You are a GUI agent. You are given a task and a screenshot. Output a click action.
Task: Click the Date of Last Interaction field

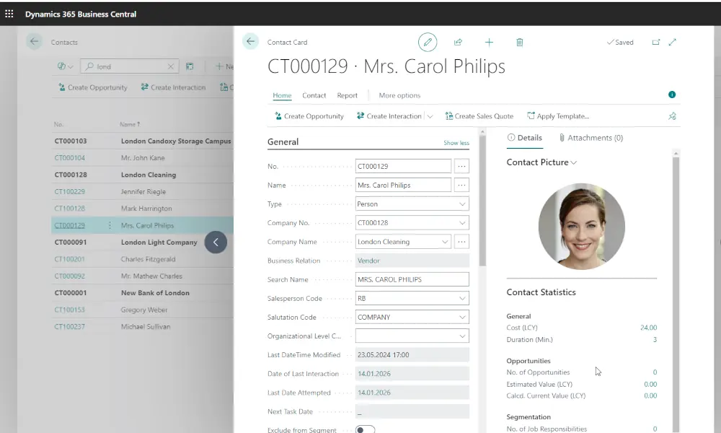412,374
